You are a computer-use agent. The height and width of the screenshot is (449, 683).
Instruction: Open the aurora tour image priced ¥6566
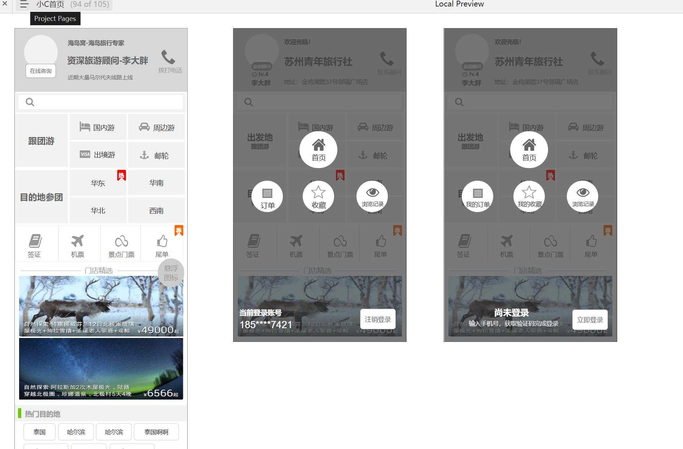[101, 368]
